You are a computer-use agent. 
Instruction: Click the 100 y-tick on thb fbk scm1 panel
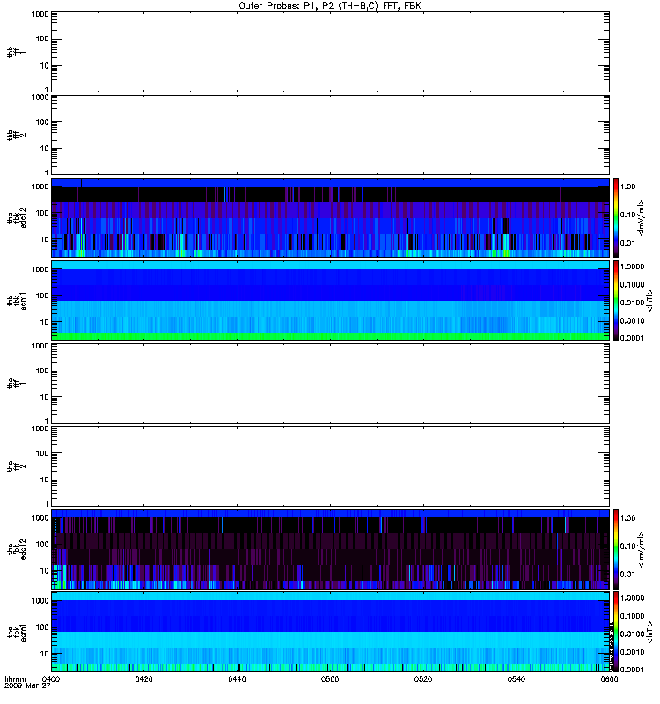42,296
